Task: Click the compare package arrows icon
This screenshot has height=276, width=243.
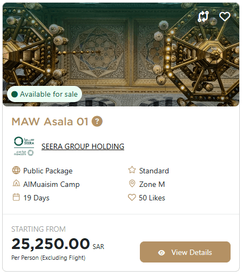Action: [203, 17]
